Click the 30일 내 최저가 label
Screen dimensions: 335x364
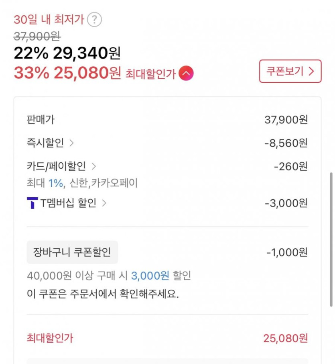(49, 19)
